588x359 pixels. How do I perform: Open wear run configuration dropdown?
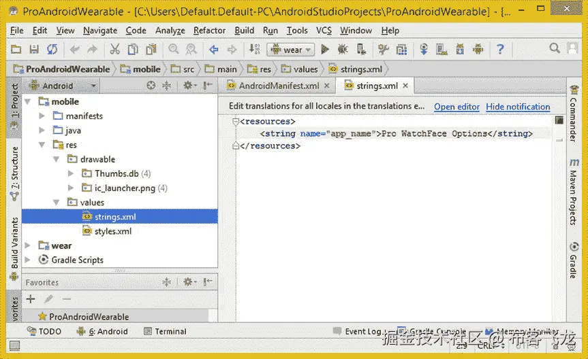point(291,50)
